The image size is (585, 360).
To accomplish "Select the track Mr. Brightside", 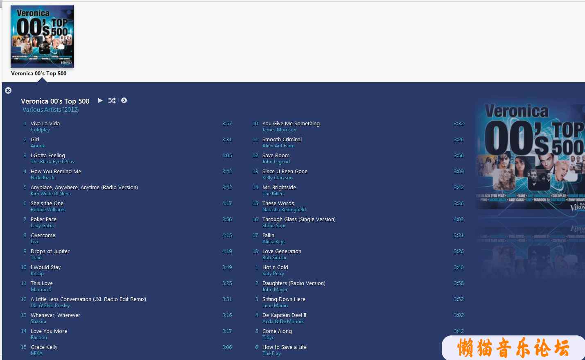I will pyautogui.click(x=279, y=187).
